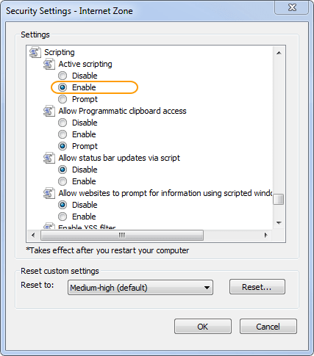The height and width of the screenshot is (356, 314).
Task: Select Enable for websites prompting via scripted windows
Action: pos(63,217)
